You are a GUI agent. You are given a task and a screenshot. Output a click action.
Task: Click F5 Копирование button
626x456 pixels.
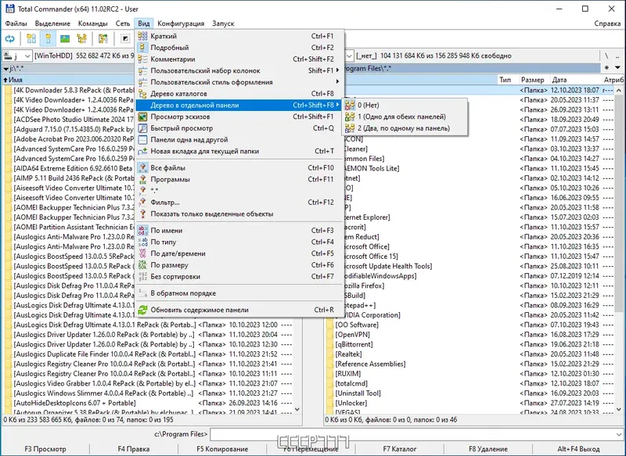222,449
